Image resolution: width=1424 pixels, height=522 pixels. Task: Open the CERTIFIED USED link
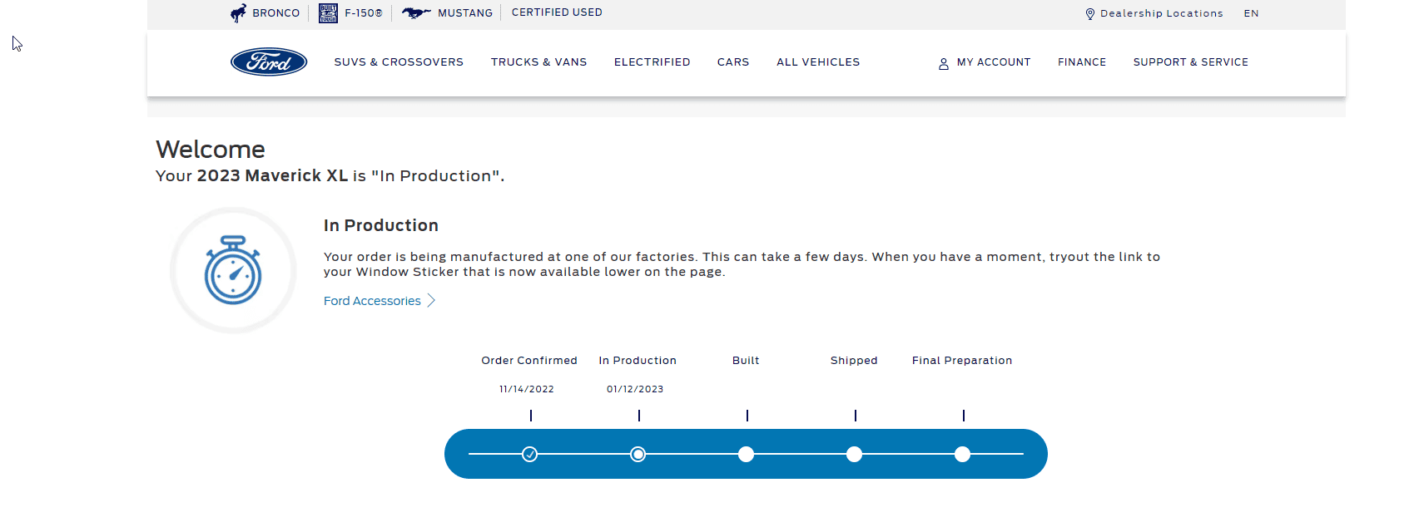[557, 12]
